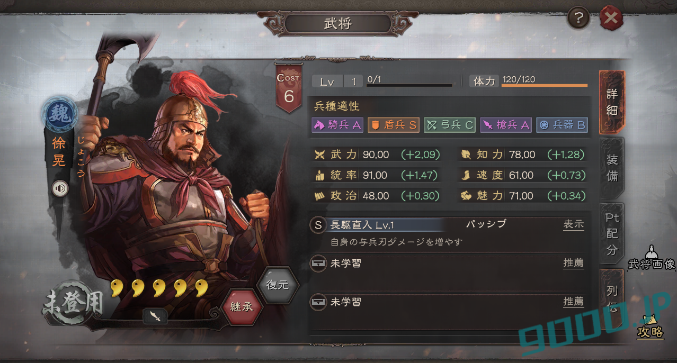Tap the first 未学習 skill slot icon
This screenshot has height=363, width=677.
(x=318, y=263)
